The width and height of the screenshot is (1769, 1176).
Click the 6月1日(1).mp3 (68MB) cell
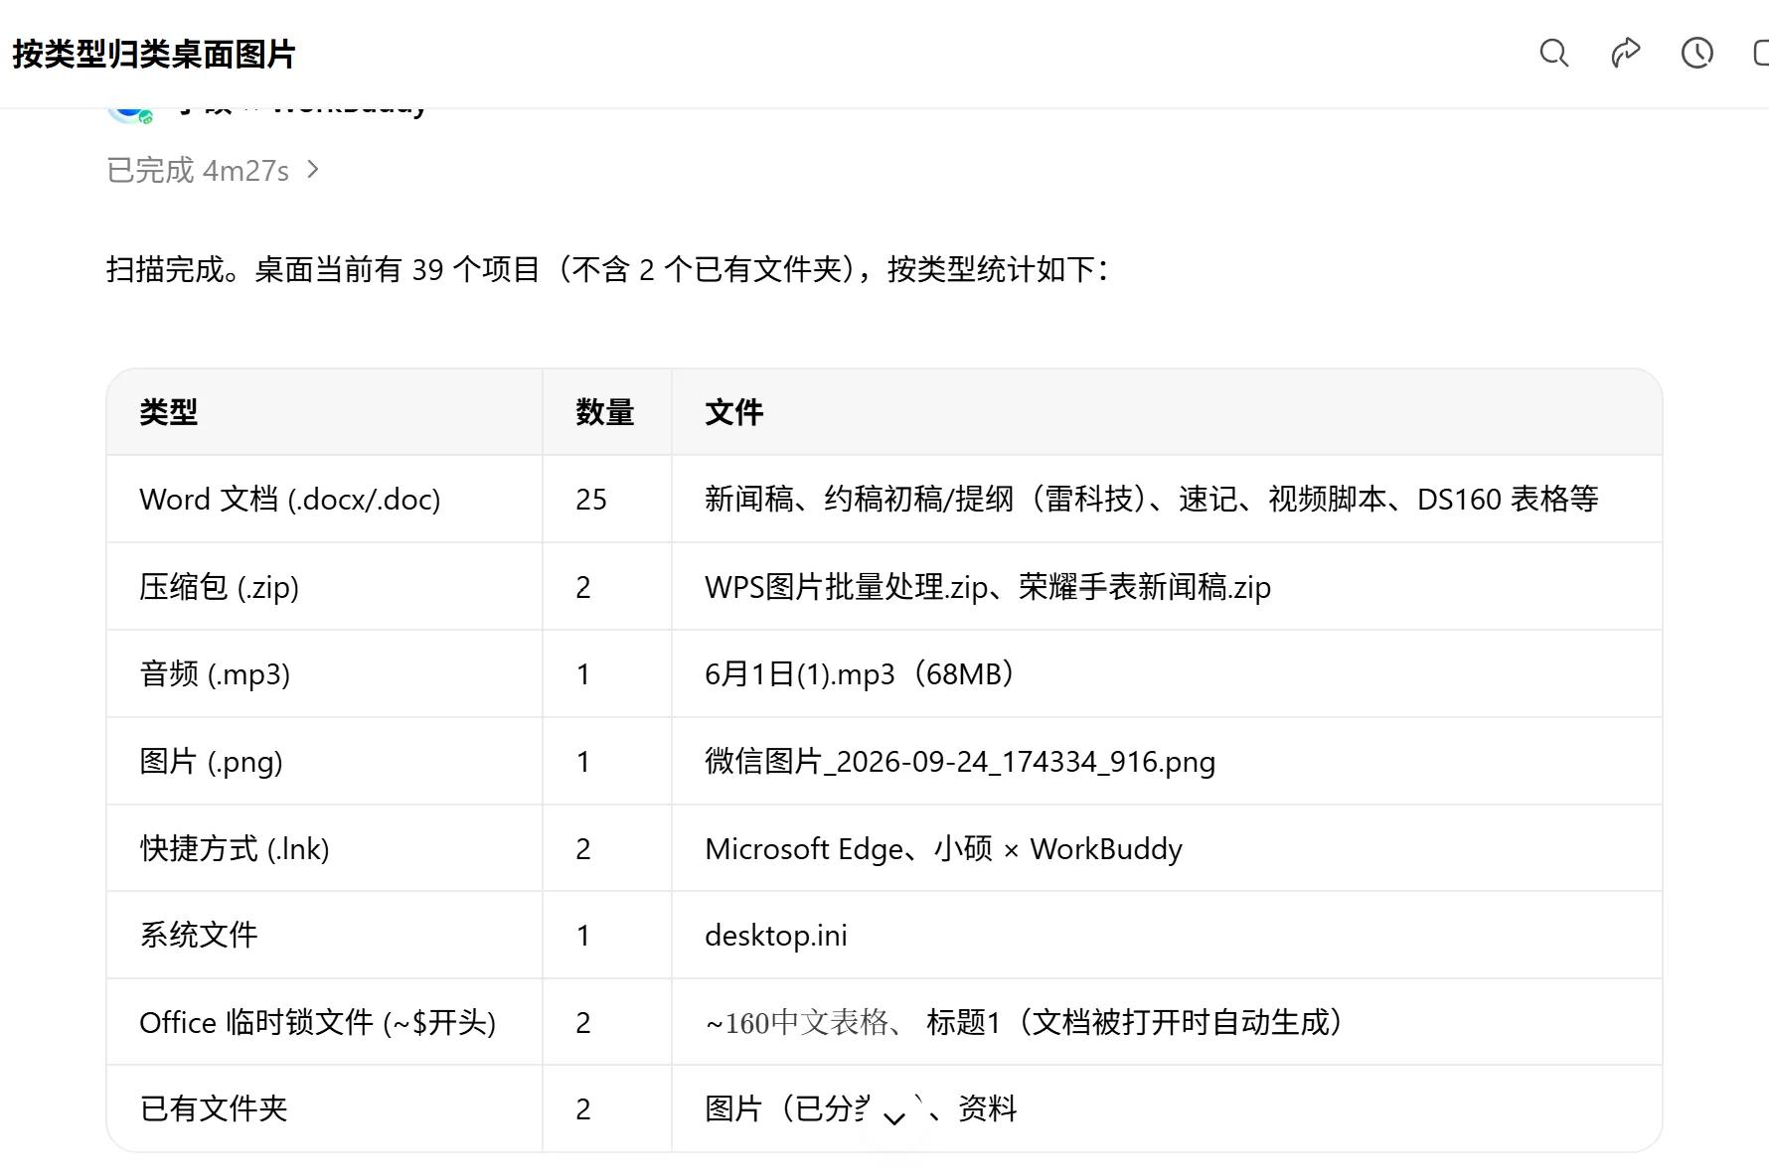(x=1167, y=673)
